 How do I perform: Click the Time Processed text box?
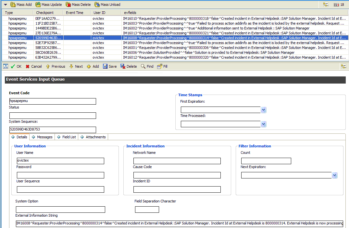pos(220,124)
